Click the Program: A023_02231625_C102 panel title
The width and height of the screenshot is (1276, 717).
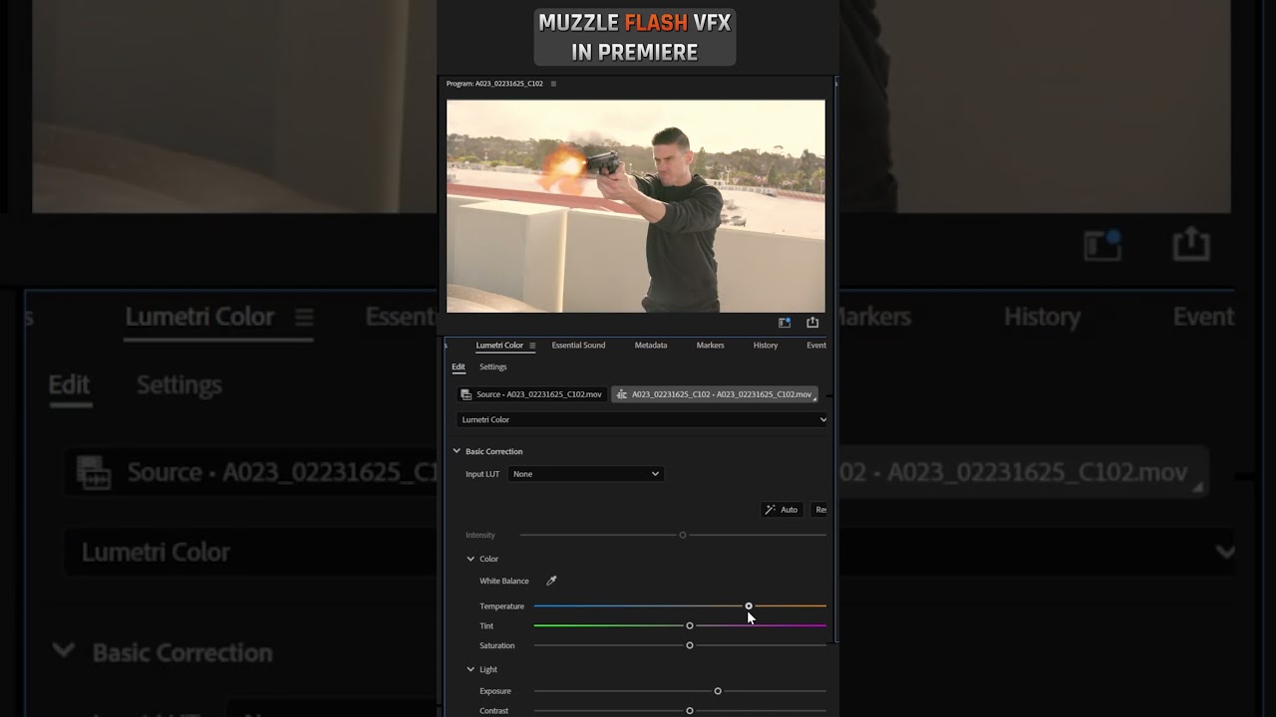tap(494, 84)
